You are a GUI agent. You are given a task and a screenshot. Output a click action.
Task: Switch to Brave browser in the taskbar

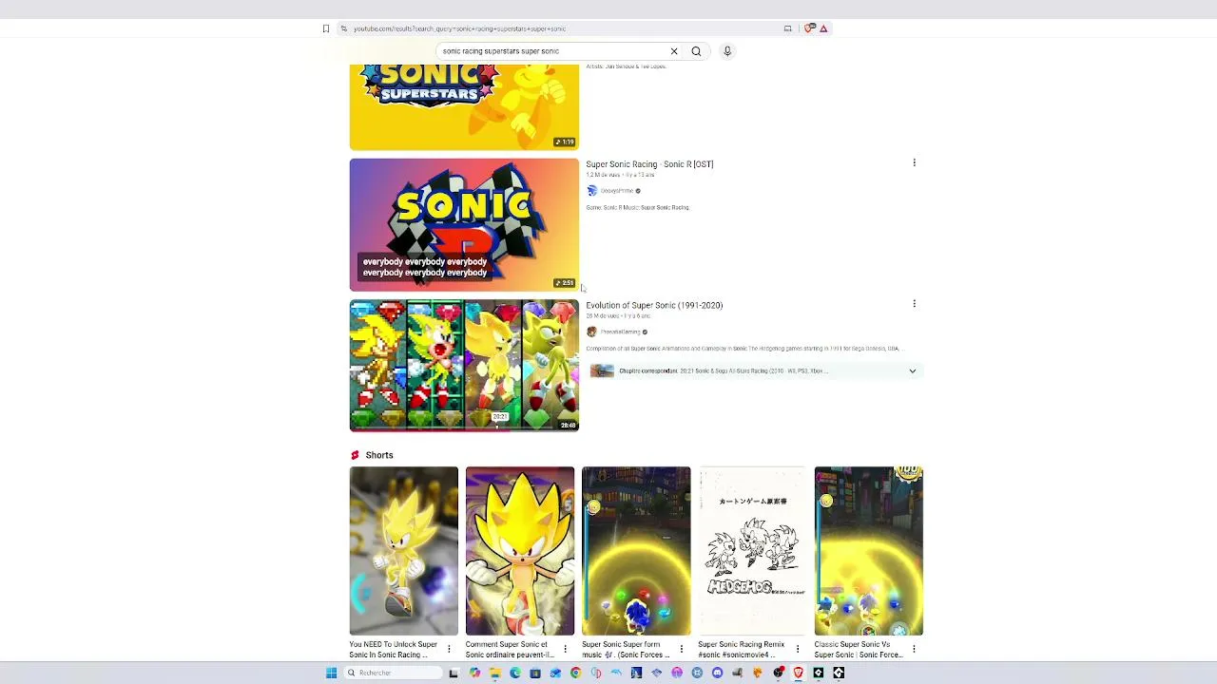point(798,673)
